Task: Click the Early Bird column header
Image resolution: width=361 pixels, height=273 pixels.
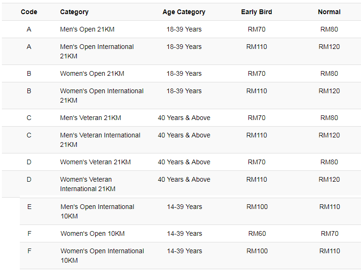Action: [x=256, y=12]
